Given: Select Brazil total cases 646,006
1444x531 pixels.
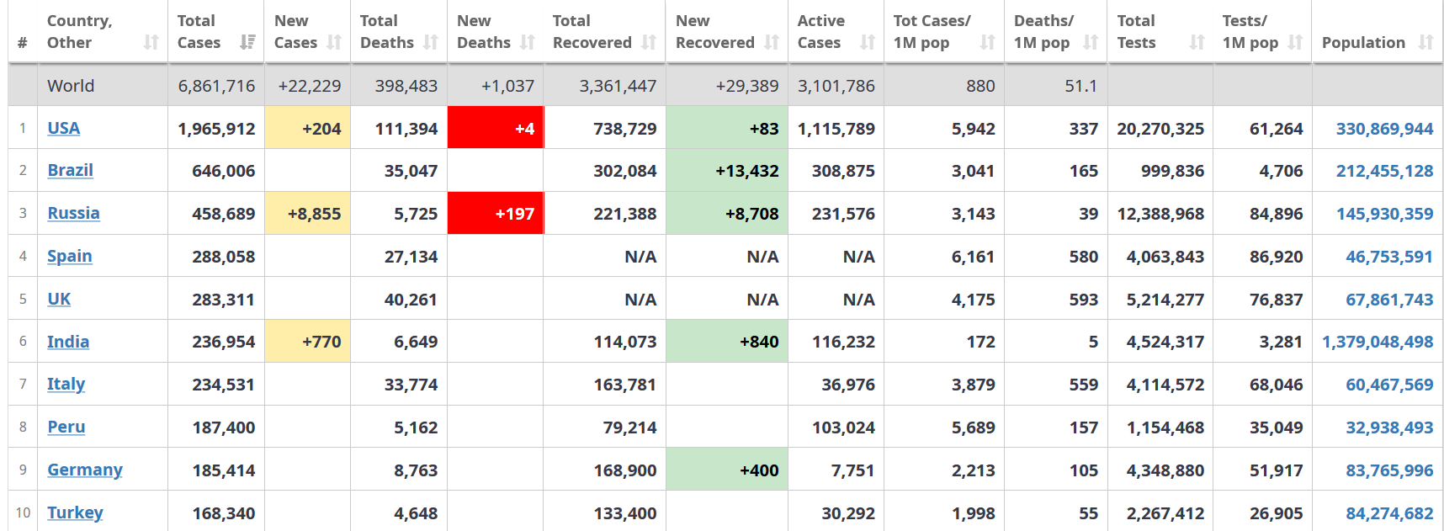Looking at the screenshot, I should pos(224,171).
